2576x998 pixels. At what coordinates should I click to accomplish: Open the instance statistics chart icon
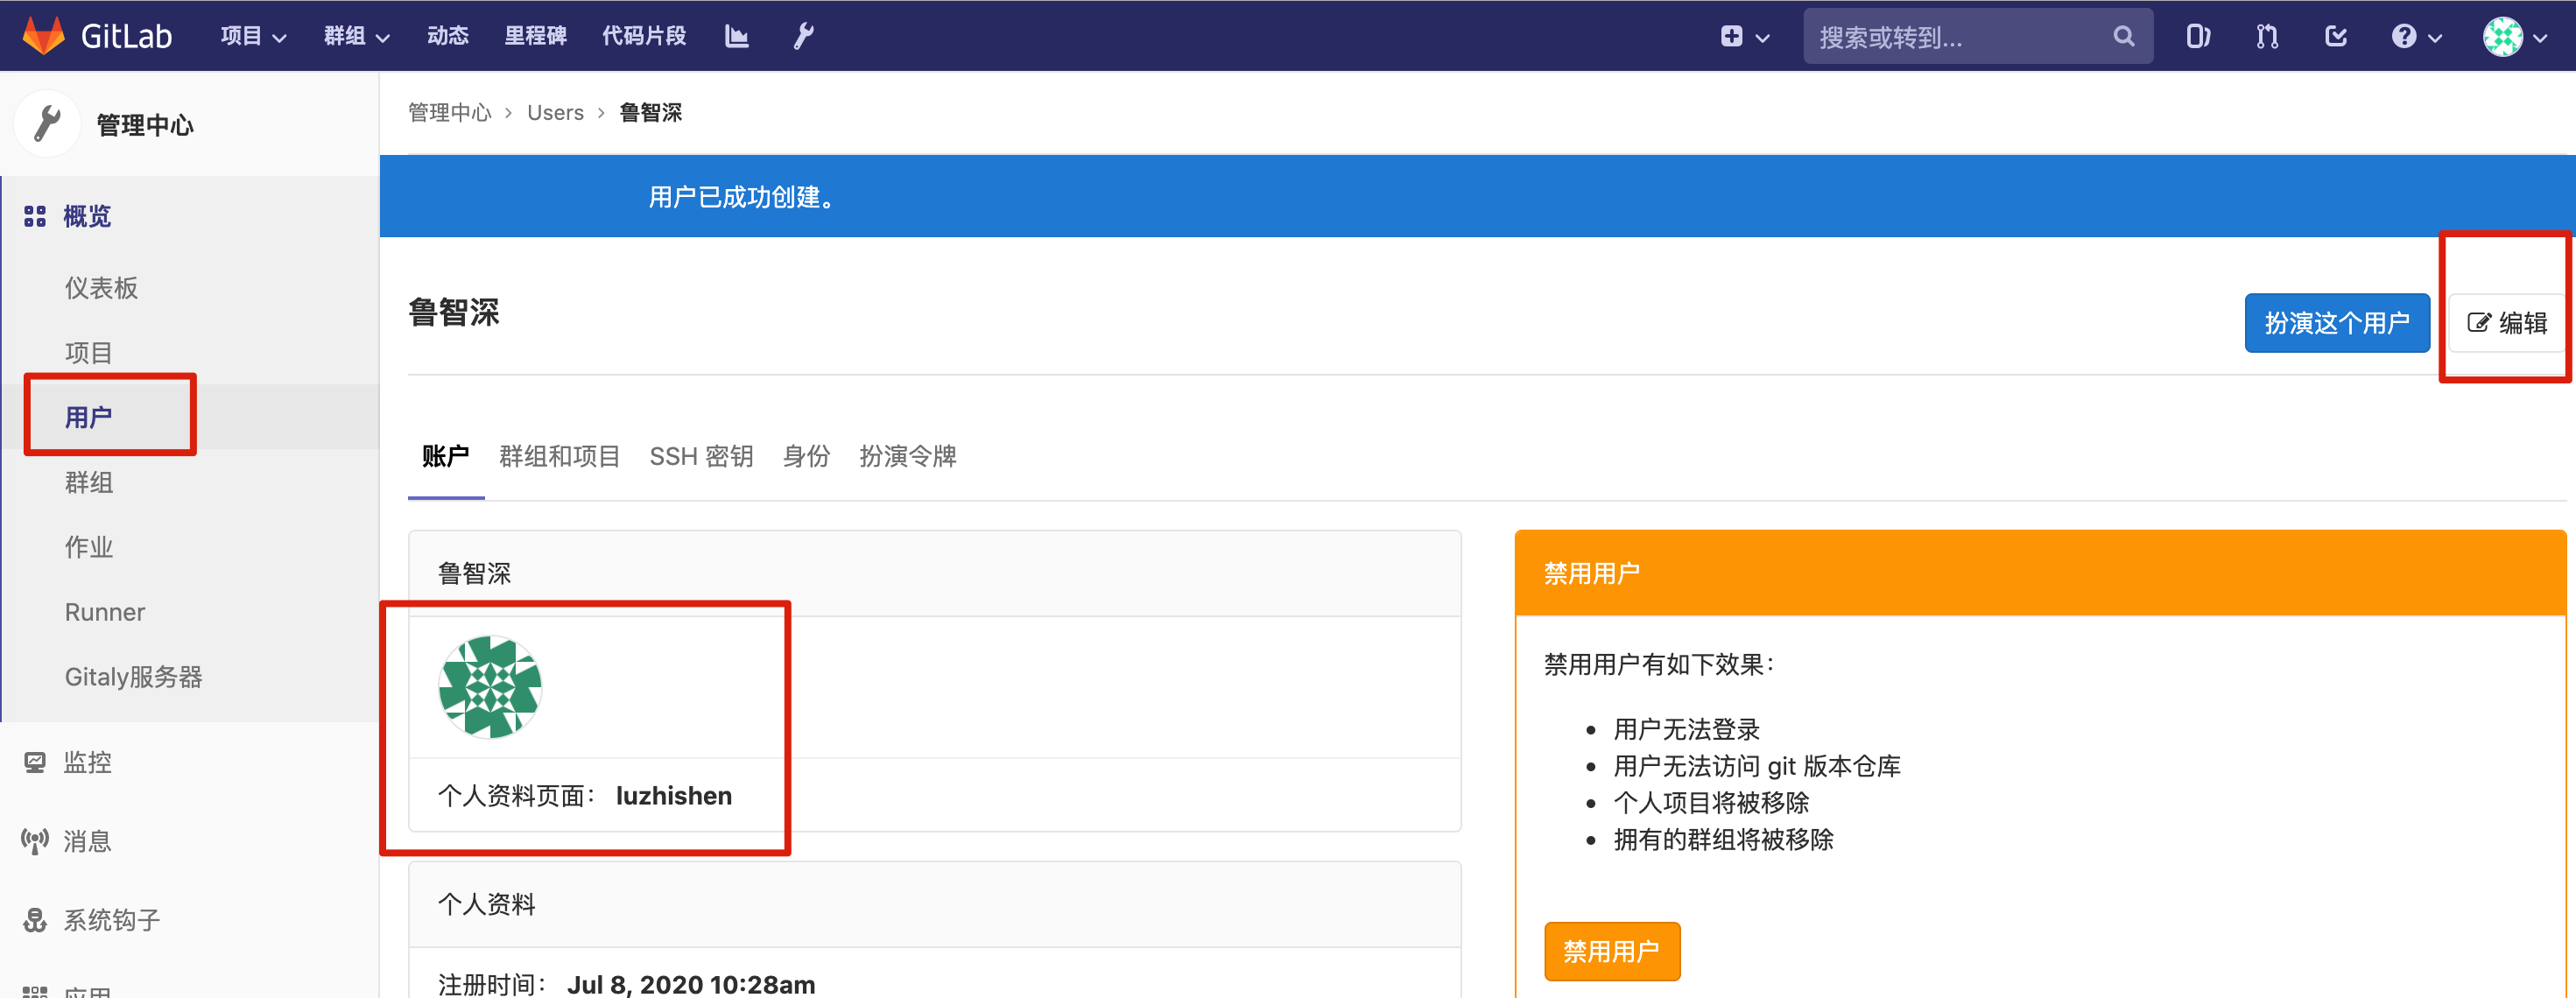736,36
